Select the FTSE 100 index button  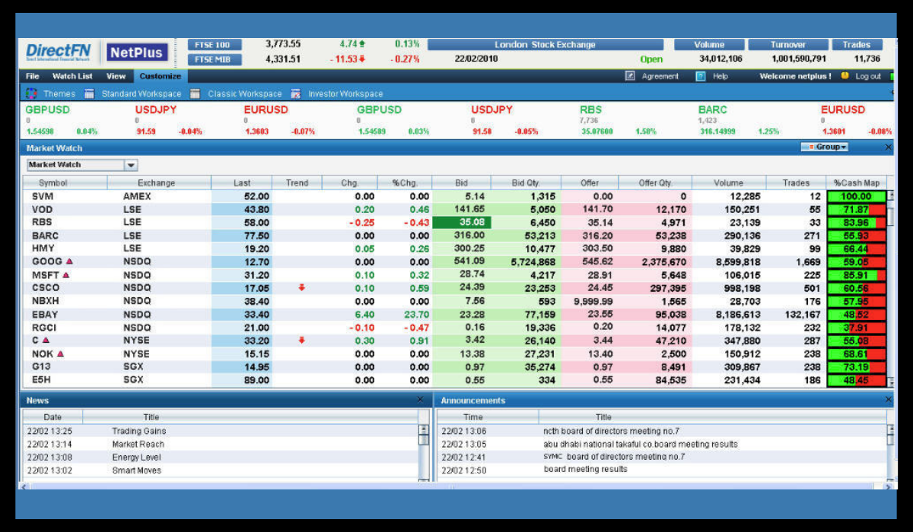coord(214,45)
